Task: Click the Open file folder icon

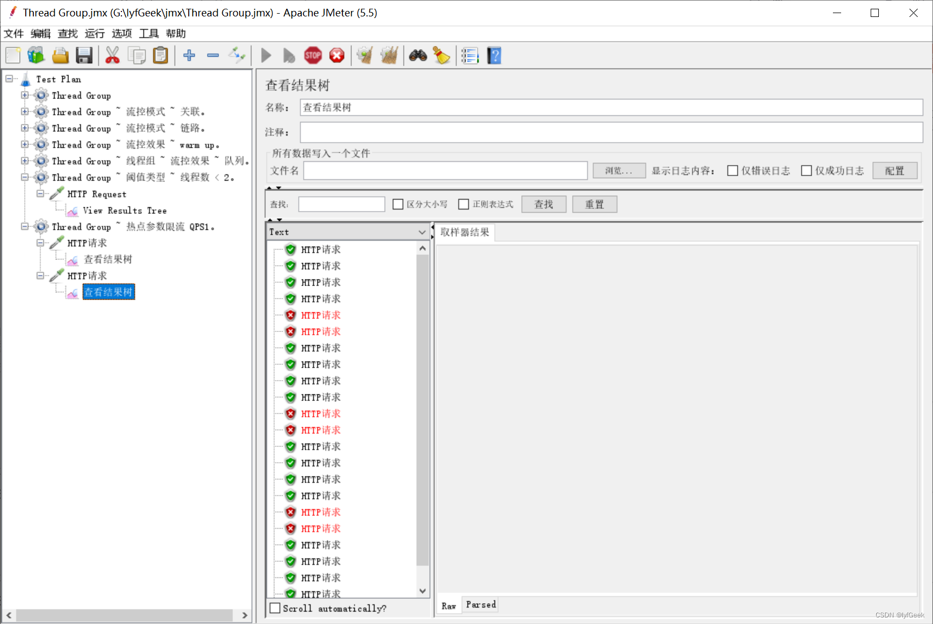Action: tap(60, 55)
